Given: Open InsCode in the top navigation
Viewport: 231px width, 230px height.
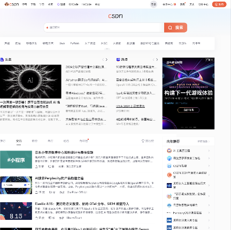Looking at the screenshot, I should [x=87, y=4].
